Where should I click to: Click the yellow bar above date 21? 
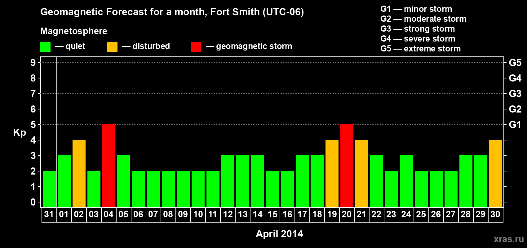[362, 173]
